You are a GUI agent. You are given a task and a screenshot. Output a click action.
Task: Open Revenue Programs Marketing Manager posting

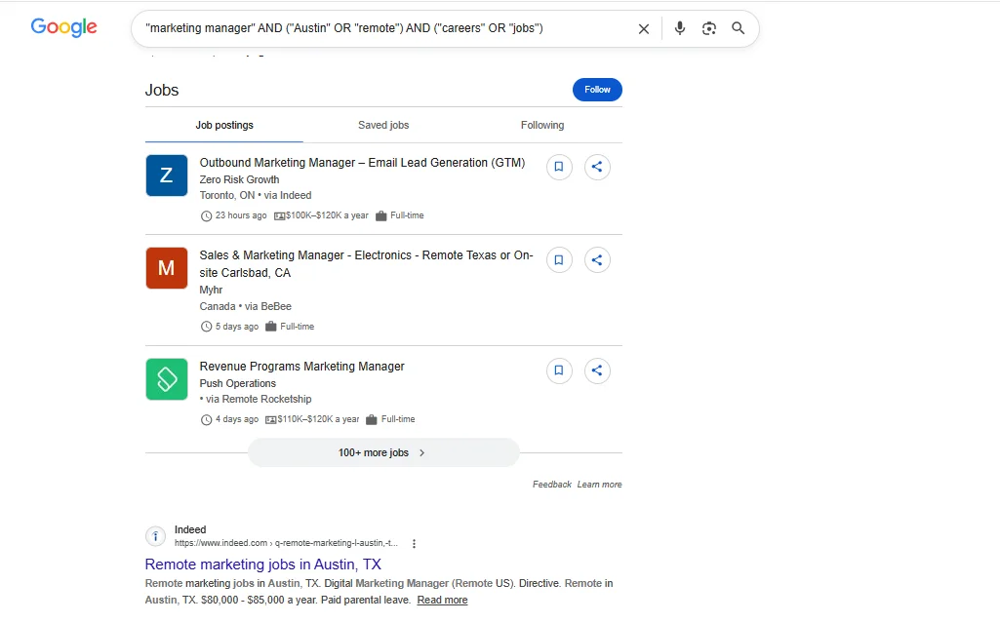pos(301,367)
